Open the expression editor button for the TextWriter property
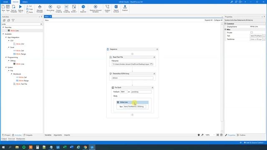 click(x=264, y=39)
